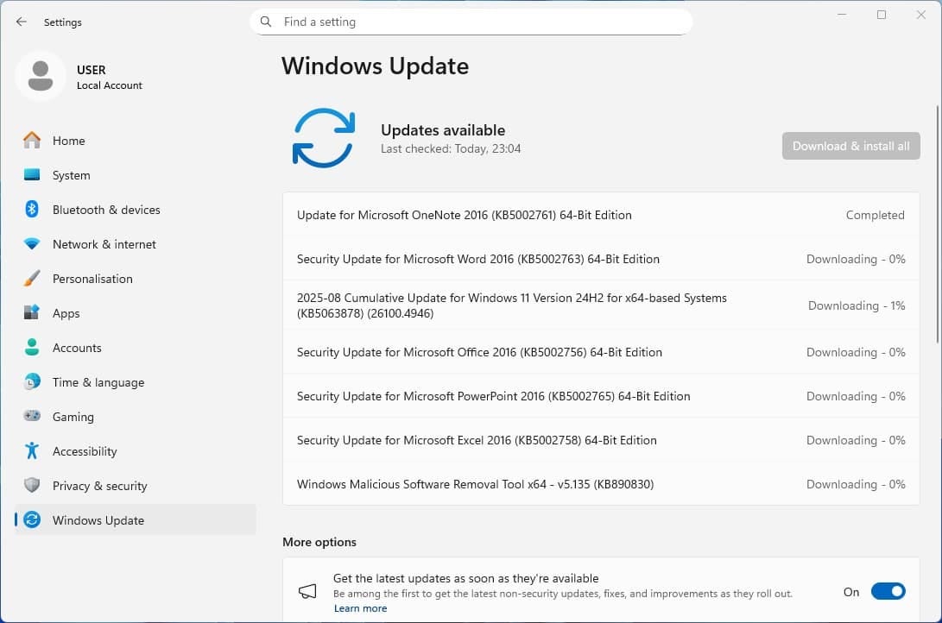Click the back arrow in Settings
942x623 pixels.
click(x=22, y=22)
